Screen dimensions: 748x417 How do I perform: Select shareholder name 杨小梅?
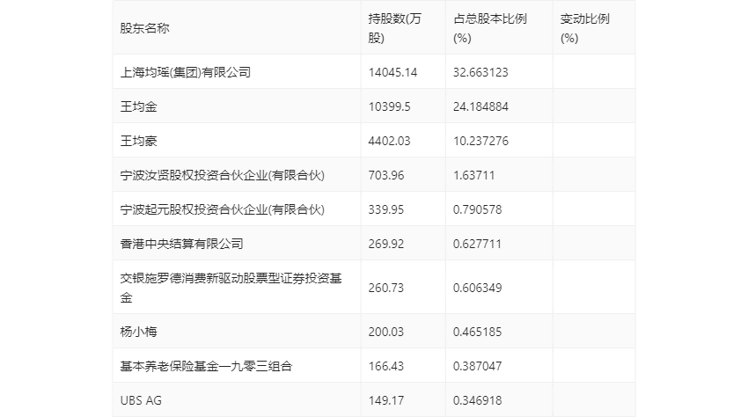coord(138,332)
